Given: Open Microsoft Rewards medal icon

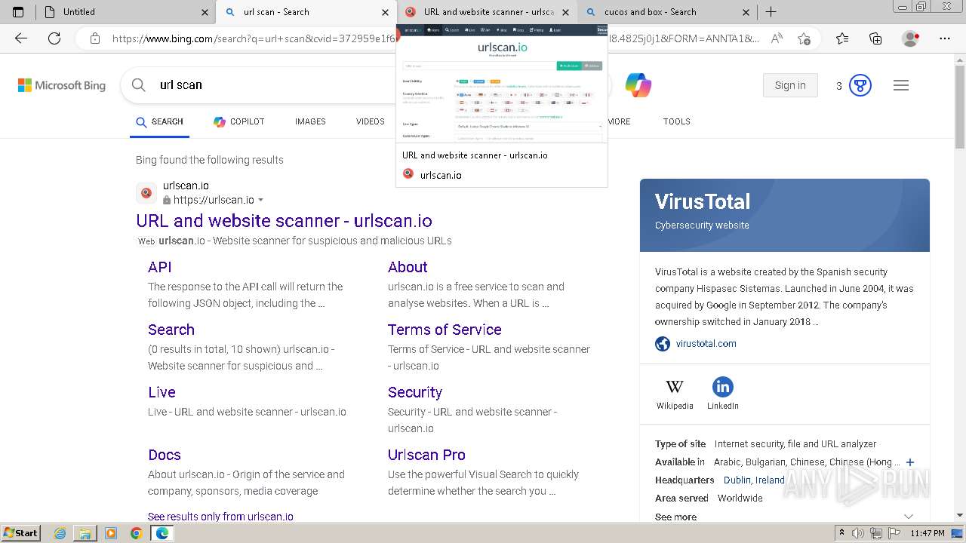Looking at the screenshot, I should tap(860, 85).
